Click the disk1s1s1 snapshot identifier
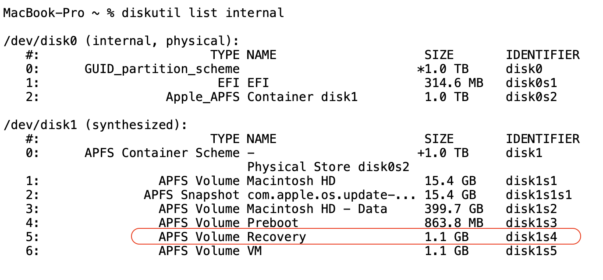This screenshot has width=603, height=280. [539, 195]
